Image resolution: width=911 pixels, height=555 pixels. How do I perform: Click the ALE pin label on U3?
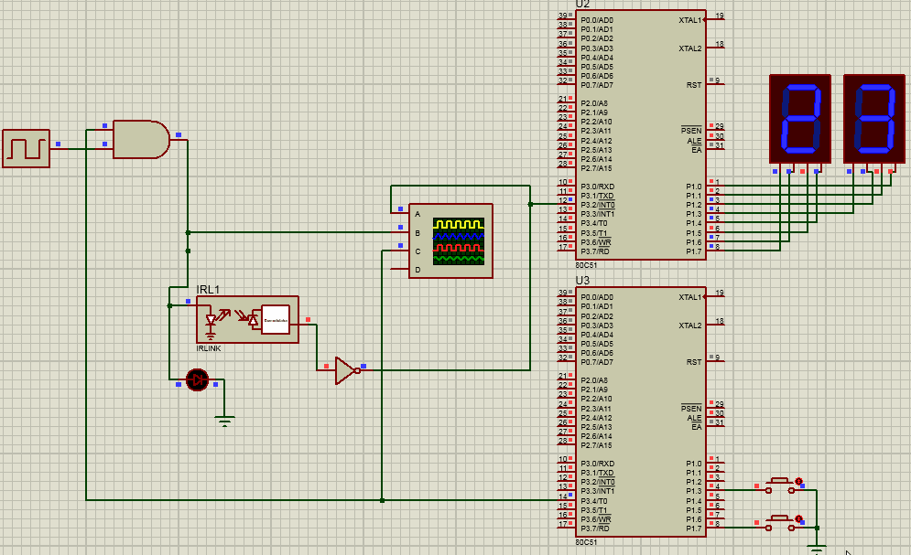pyautogui.click(x=694, y=418)
